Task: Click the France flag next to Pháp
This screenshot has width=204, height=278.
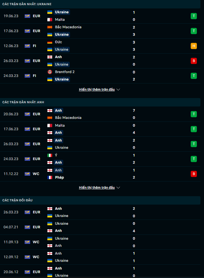Action: (50, 177)
